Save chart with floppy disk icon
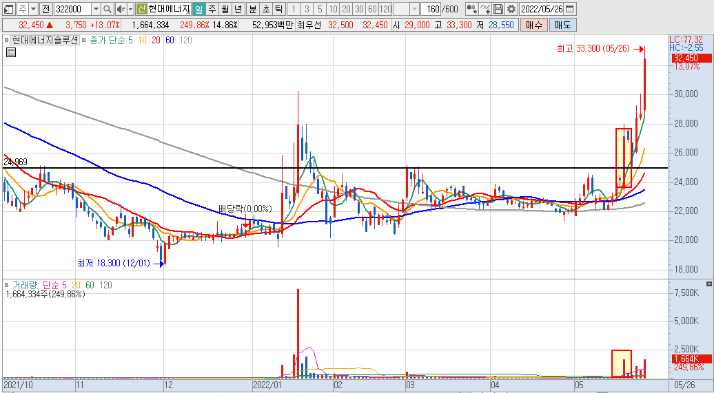714x393 pixels. pyautogui.click(x=498, y=9)
